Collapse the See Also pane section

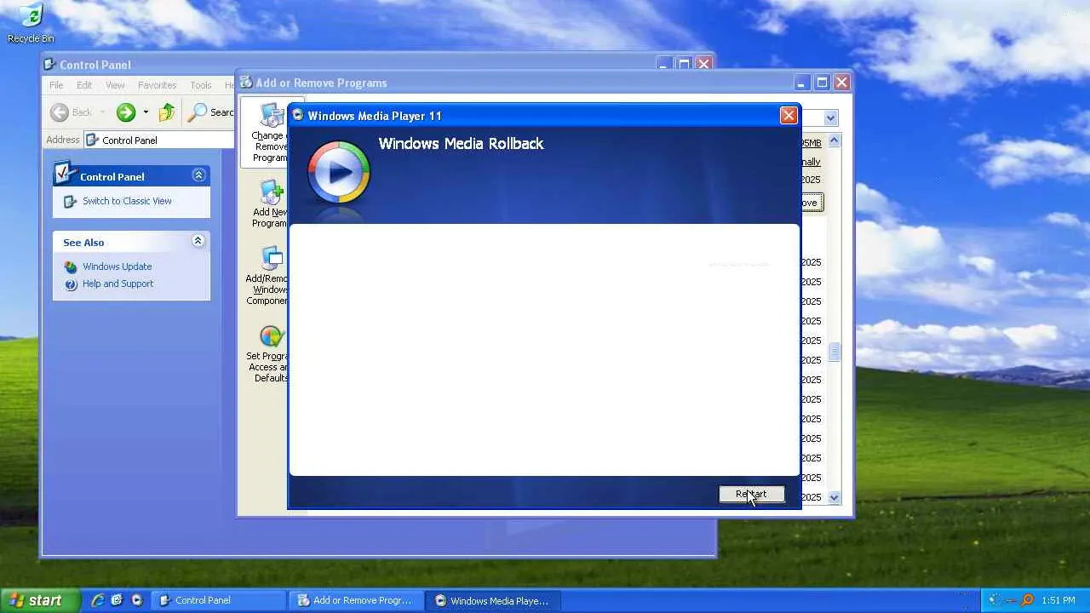click(198, 242)
